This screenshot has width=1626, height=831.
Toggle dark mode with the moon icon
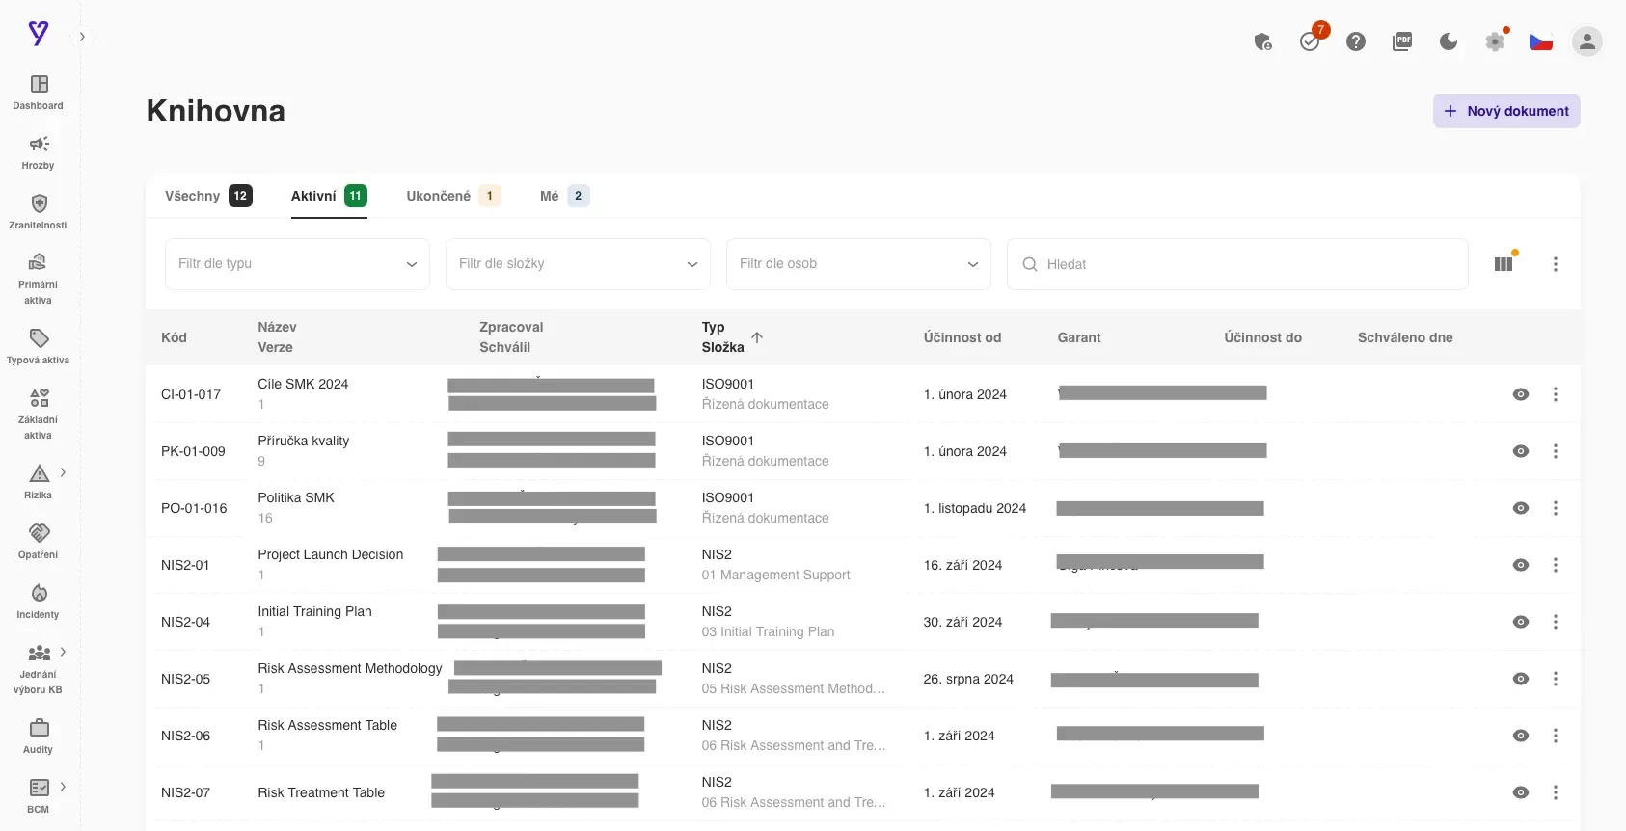[1449, 41]
